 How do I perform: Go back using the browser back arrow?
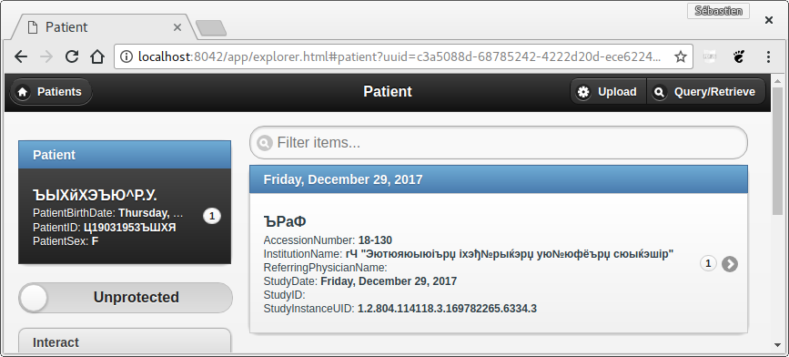[x=21, y=56]
